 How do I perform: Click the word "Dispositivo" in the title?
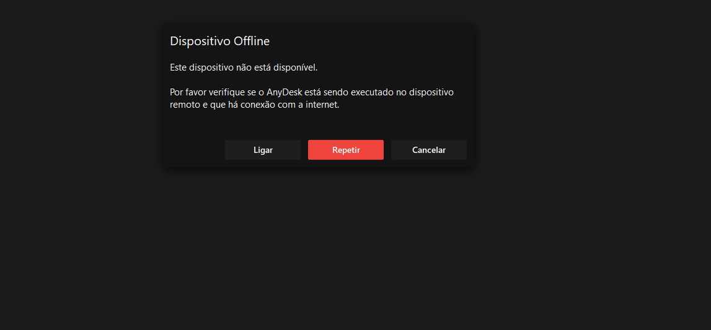[x=200, y=41]
